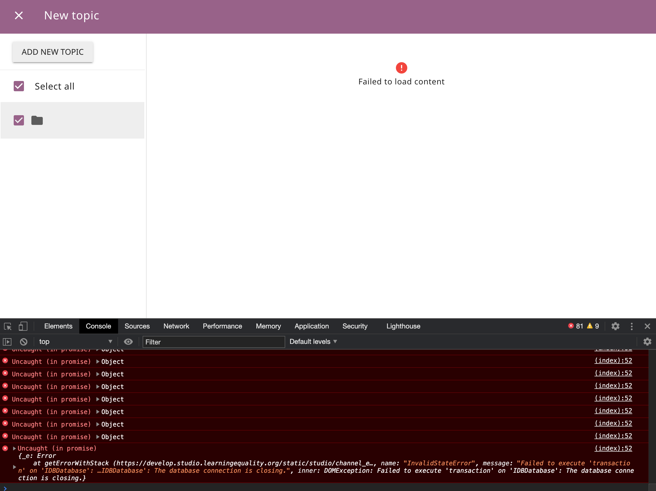
Task: Open the (index):52 link of the first fully visible error
Action: coord(613,361)
